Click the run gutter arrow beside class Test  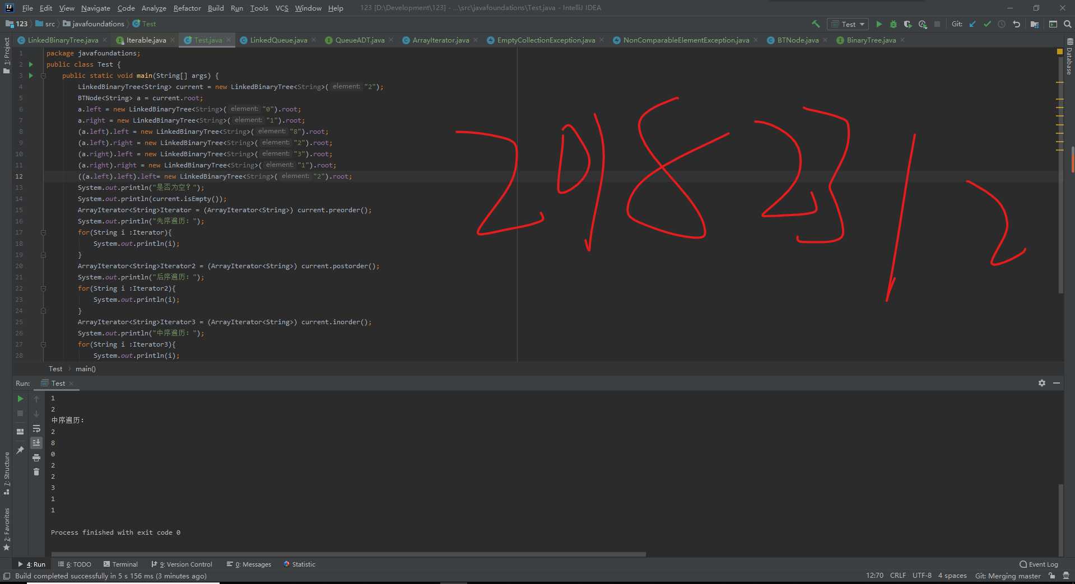31,64
